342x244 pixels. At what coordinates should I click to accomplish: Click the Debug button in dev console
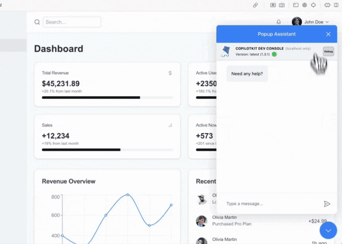[x=329, y=52]
